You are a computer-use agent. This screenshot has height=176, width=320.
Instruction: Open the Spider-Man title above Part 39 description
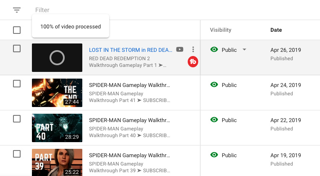[x=129, y=156]
